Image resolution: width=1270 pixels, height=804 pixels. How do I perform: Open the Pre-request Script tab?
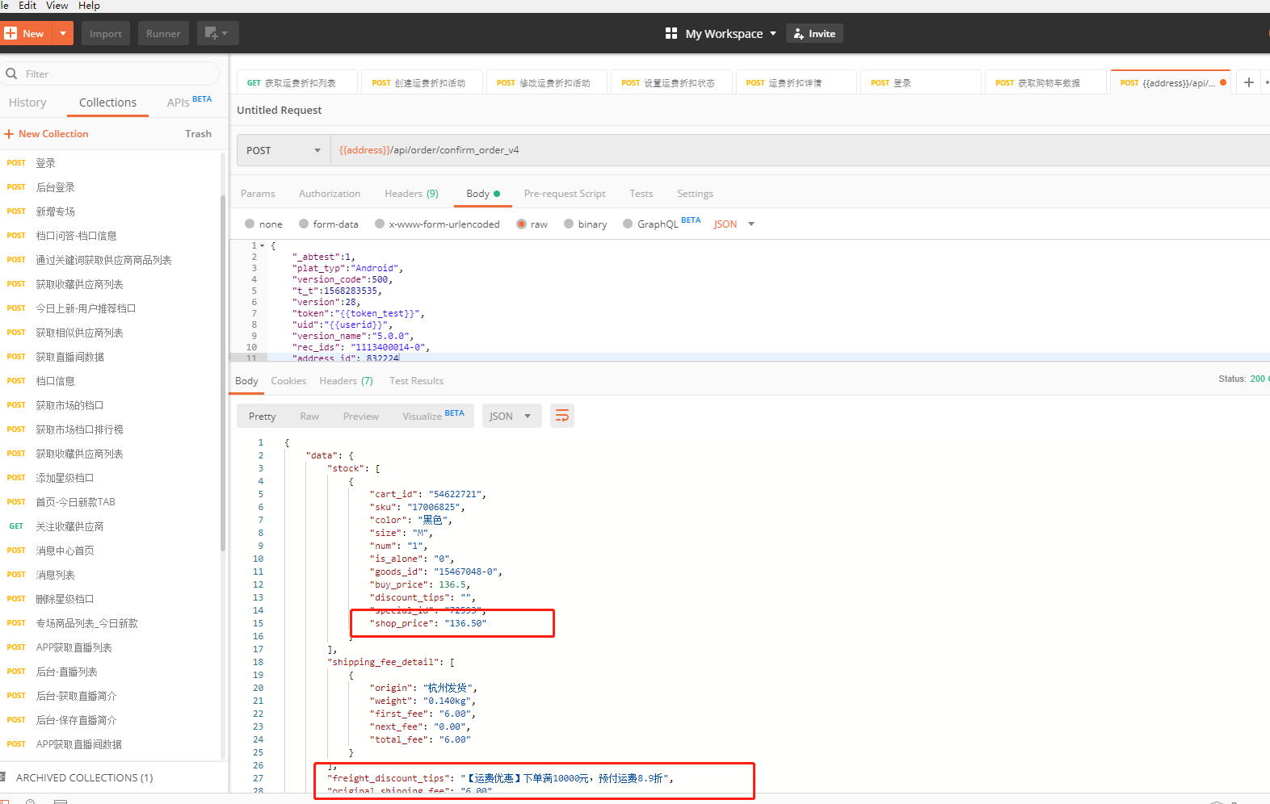(565, 194)
